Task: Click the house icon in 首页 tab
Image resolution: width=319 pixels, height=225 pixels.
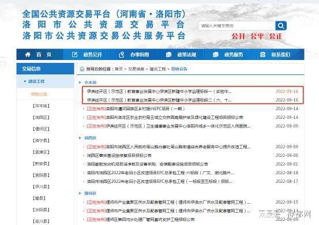Action: (28, 55)
